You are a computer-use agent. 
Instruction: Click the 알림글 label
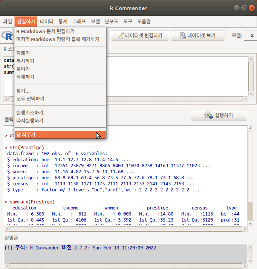coord(11,238)
